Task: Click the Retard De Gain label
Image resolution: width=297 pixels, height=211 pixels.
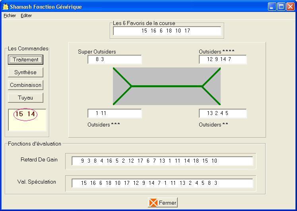Action: pos(39,159)
